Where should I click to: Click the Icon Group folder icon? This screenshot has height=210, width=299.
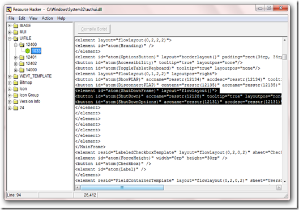pyautogui.click(x=16, y=95)
